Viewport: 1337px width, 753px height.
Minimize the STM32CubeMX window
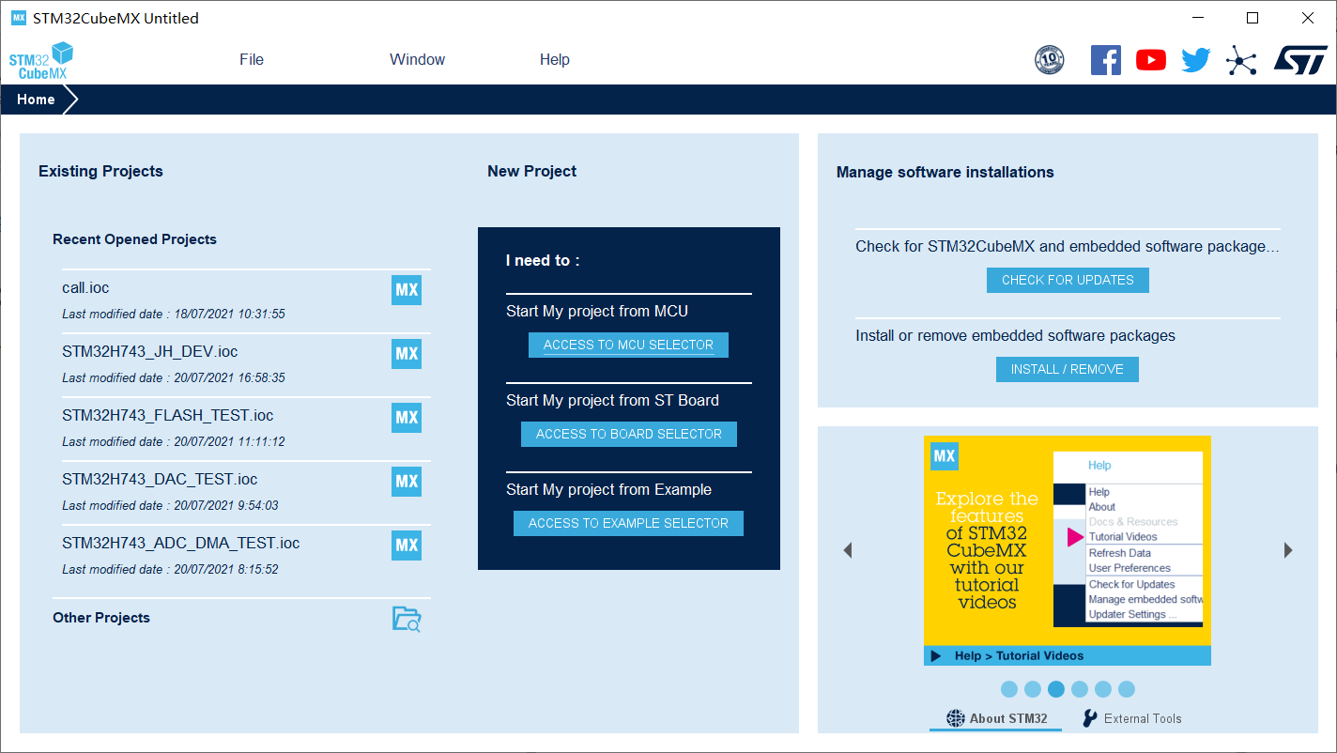tap(1197, 18)
